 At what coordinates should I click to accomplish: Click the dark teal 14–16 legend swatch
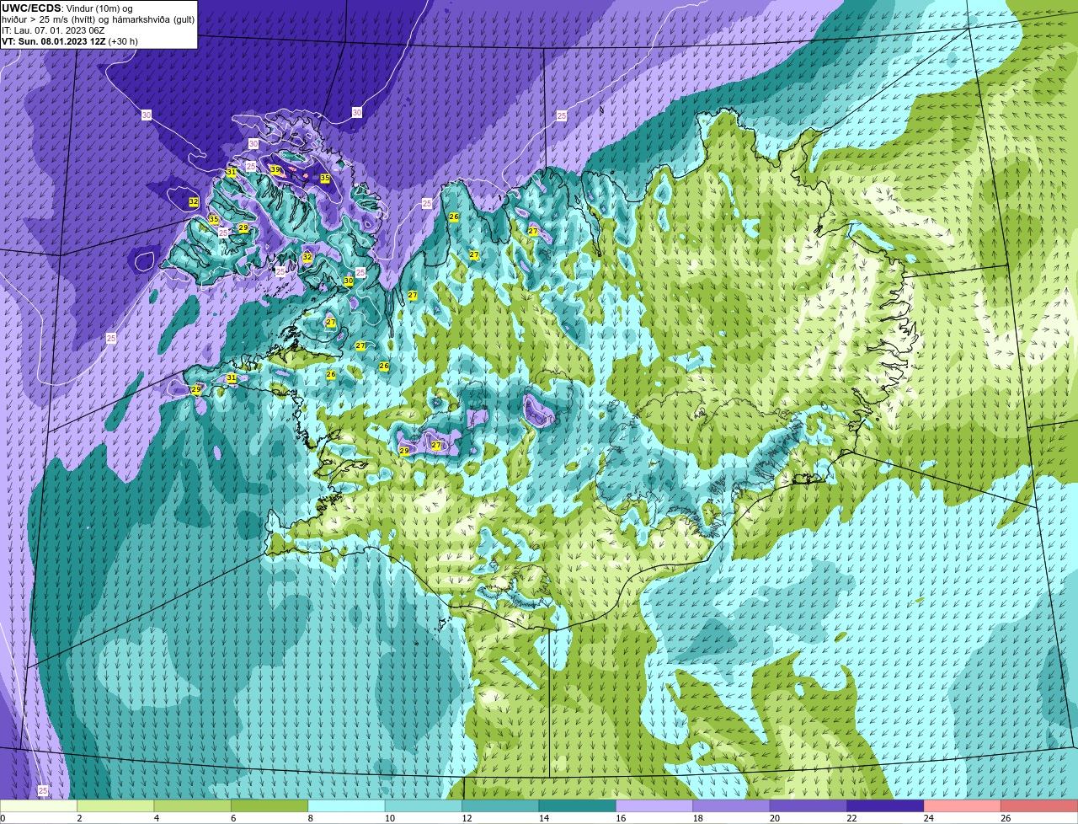pyautogui.click(x=578, y=805)
